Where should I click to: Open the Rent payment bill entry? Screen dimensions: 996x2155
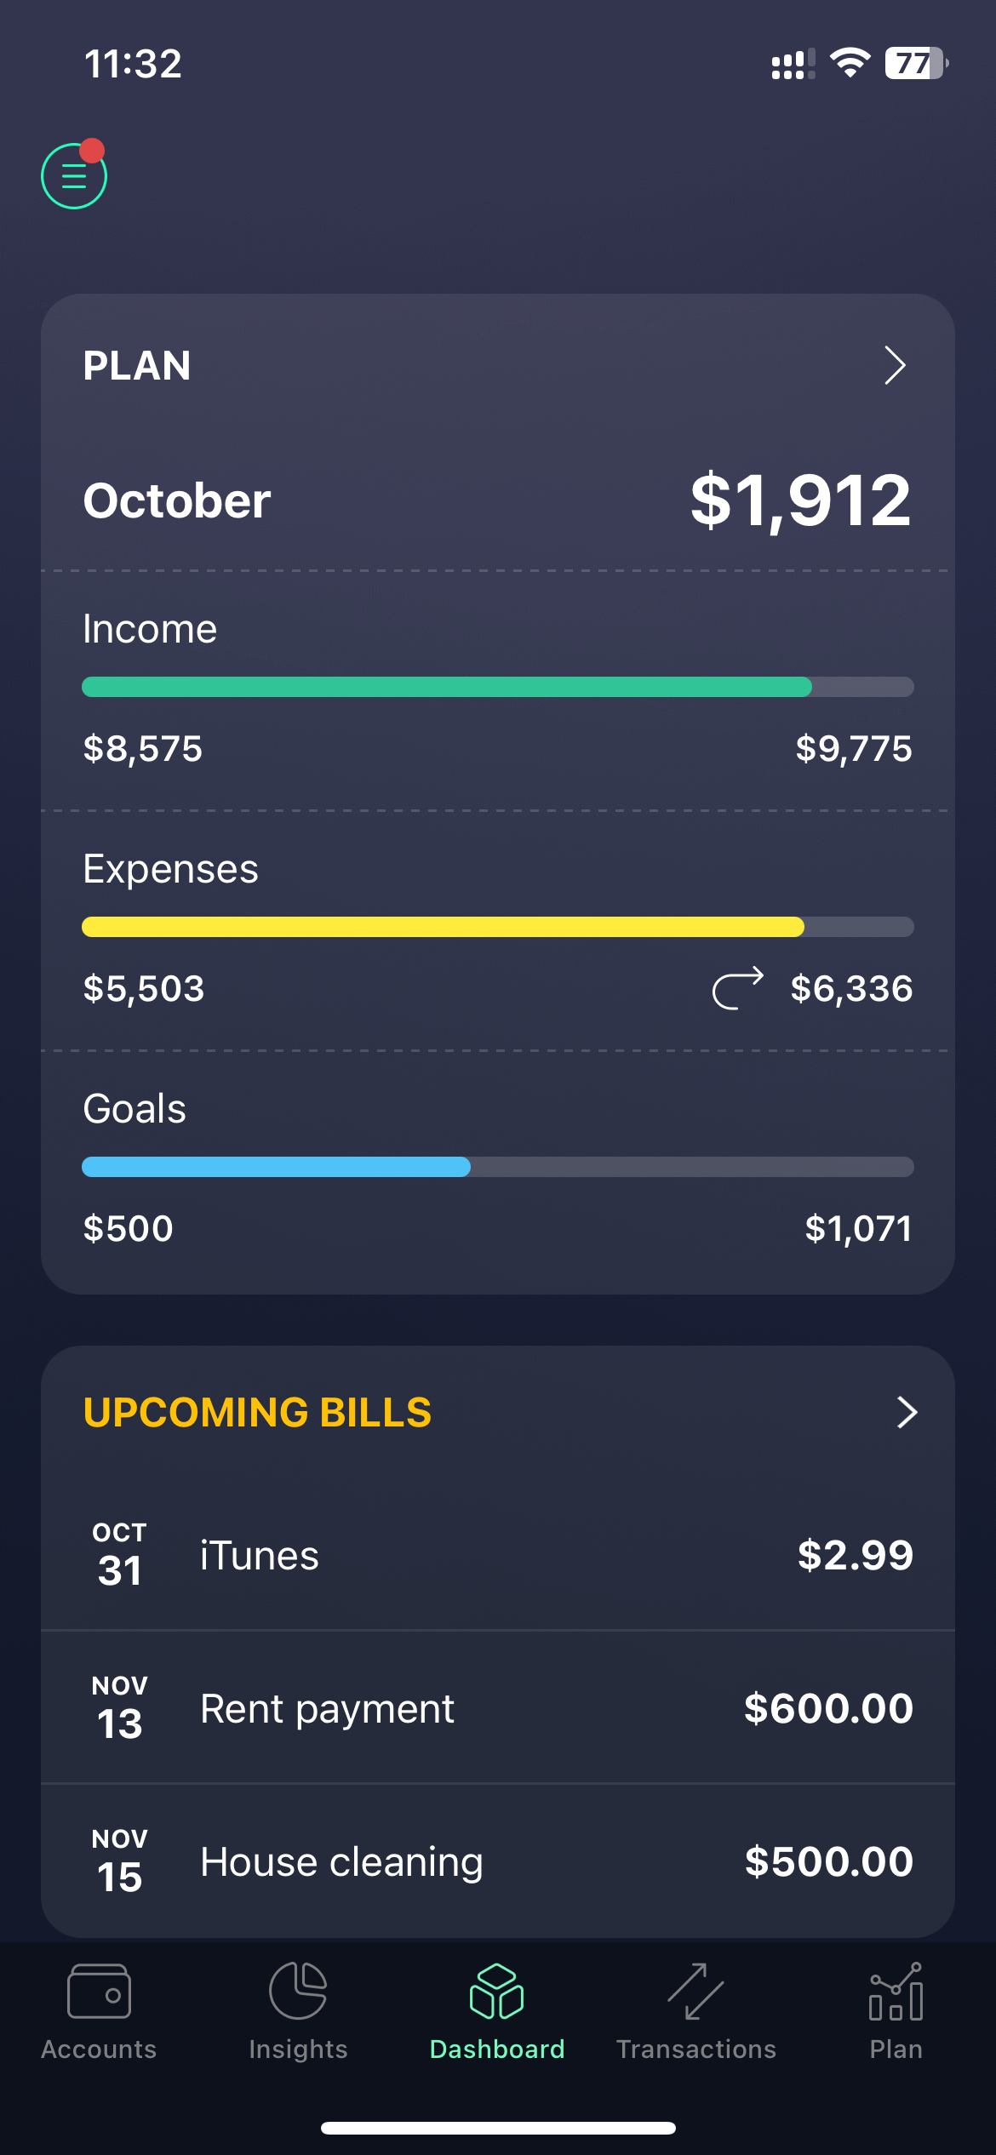point(498,1707)
